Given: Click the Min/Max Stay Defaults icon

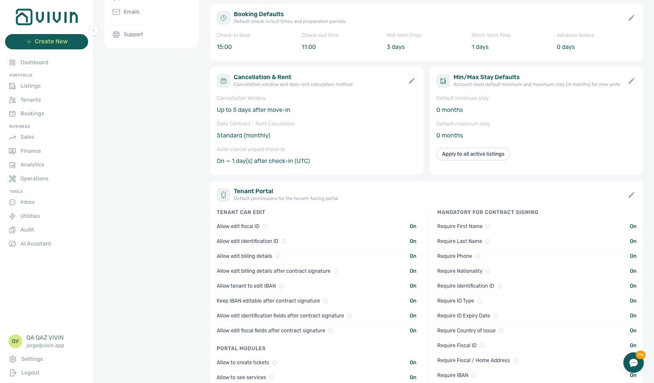Looking at the screenshot, I should coord(443,81).
